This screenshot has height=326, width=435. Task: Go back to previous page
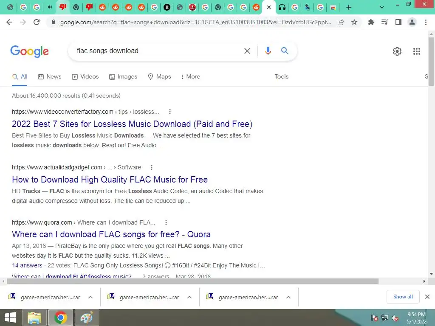[x=9, y=22]
